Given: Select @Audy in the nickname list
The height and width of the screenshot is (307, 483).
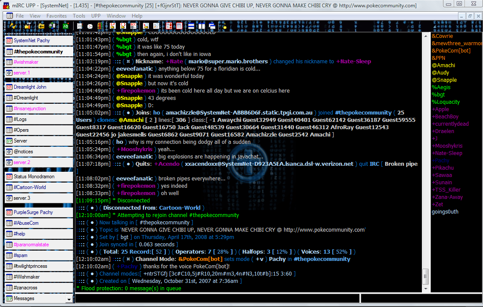Looking at the screenshot, I should pyautogui.click(x=440, y=73).
